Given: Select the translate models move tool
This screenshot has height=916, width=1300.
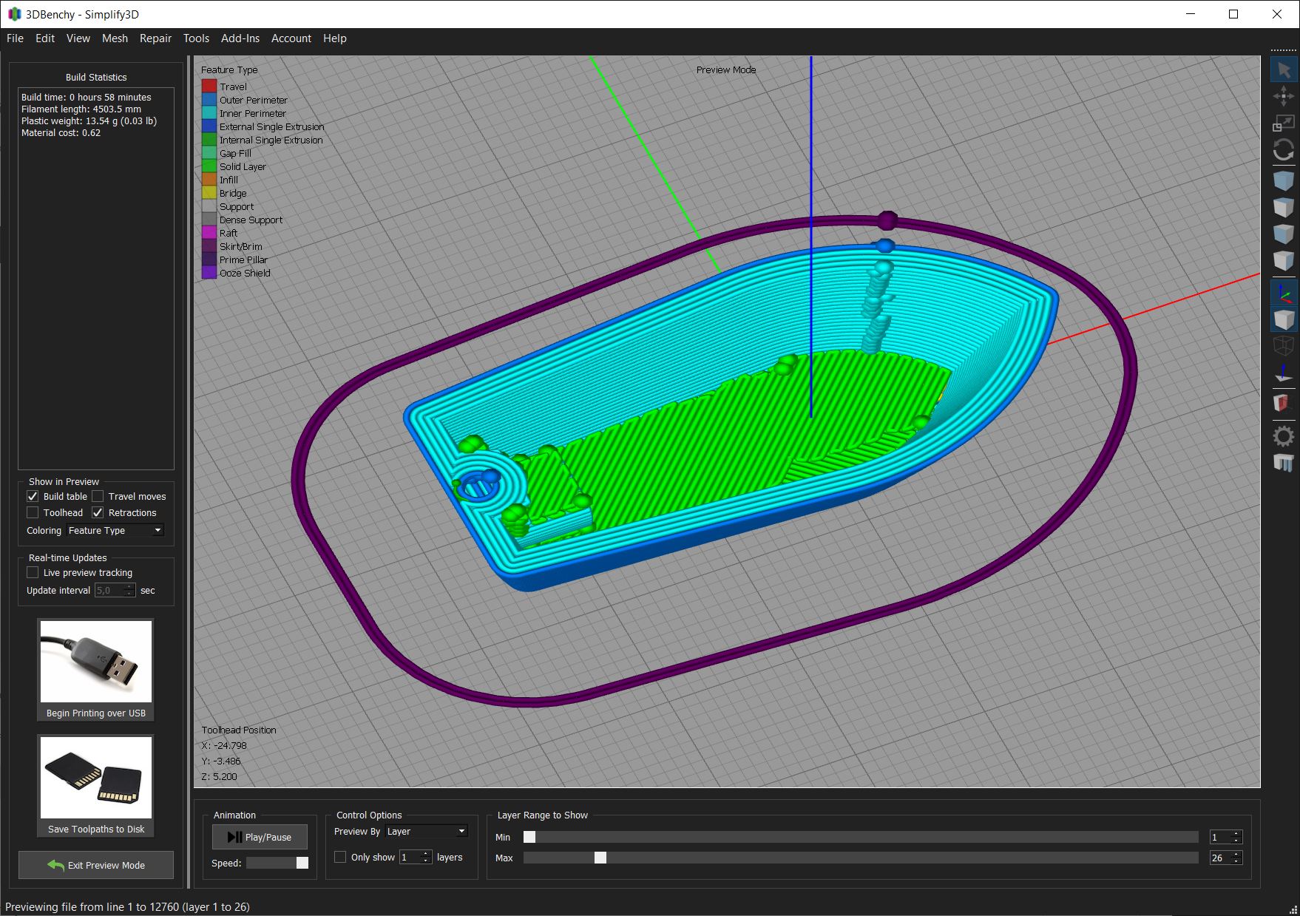Looking at the screenshot, I should 1283,97.
